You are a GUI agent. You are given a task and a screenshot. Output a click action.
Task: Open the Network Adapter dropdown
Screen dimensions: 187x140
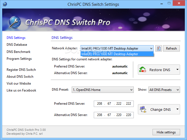point(117,49)
